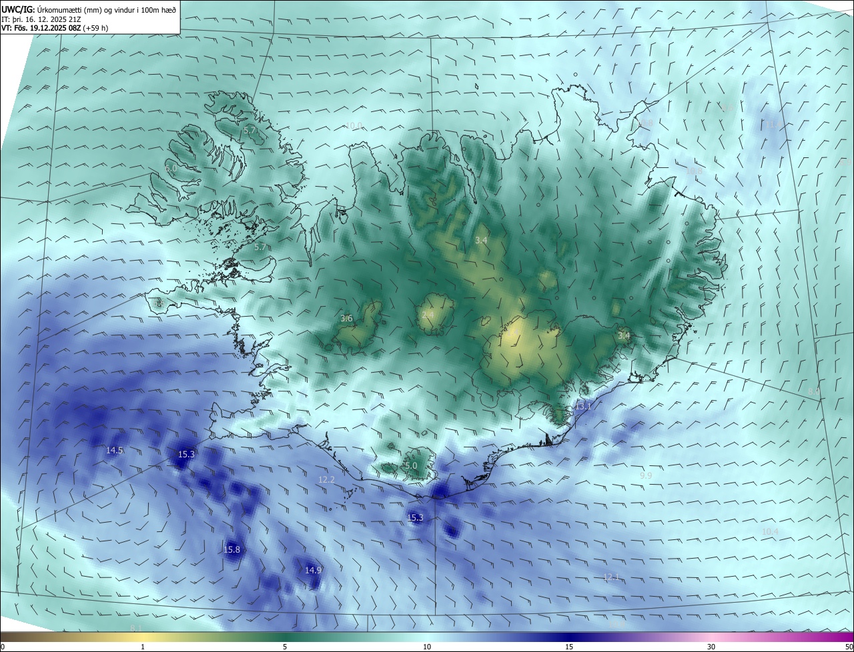Screen dimensions: 854x652
Task: Click the 6.0 value label on the map
Action: [x=171, y=169]
